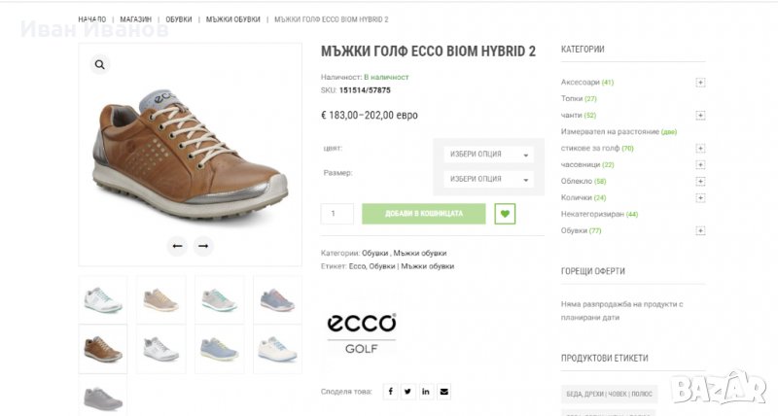This screenshot has width=778, height=416.
Task: Share product via email envelope icon
Action: 444,392
